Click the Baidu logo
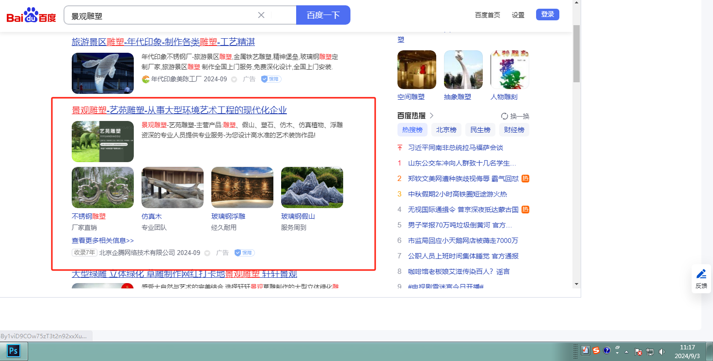Viewport: 713px width, 361px height. point(31,15)
